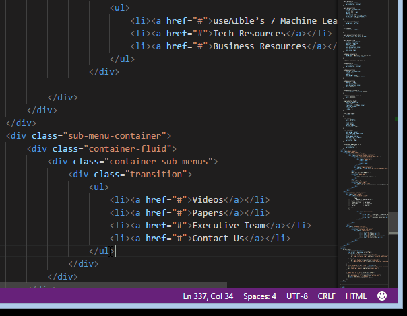Place cursor on "Papers" link text
Image resolution: width=407 pixels, height=316 pixels.
[208, 213]
